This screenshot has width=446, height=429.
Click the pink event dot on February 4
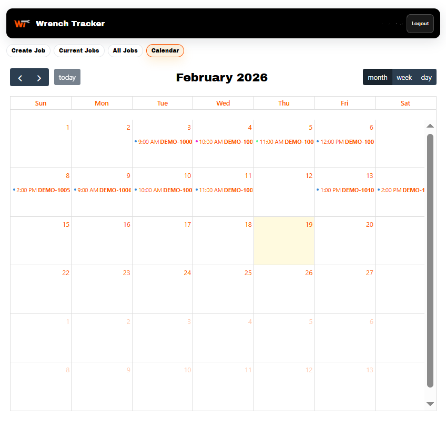(x=197, y=142)
